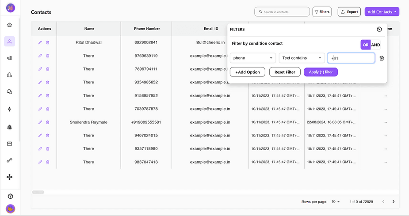Open the lightning bolt automation icon

[9, 109]
